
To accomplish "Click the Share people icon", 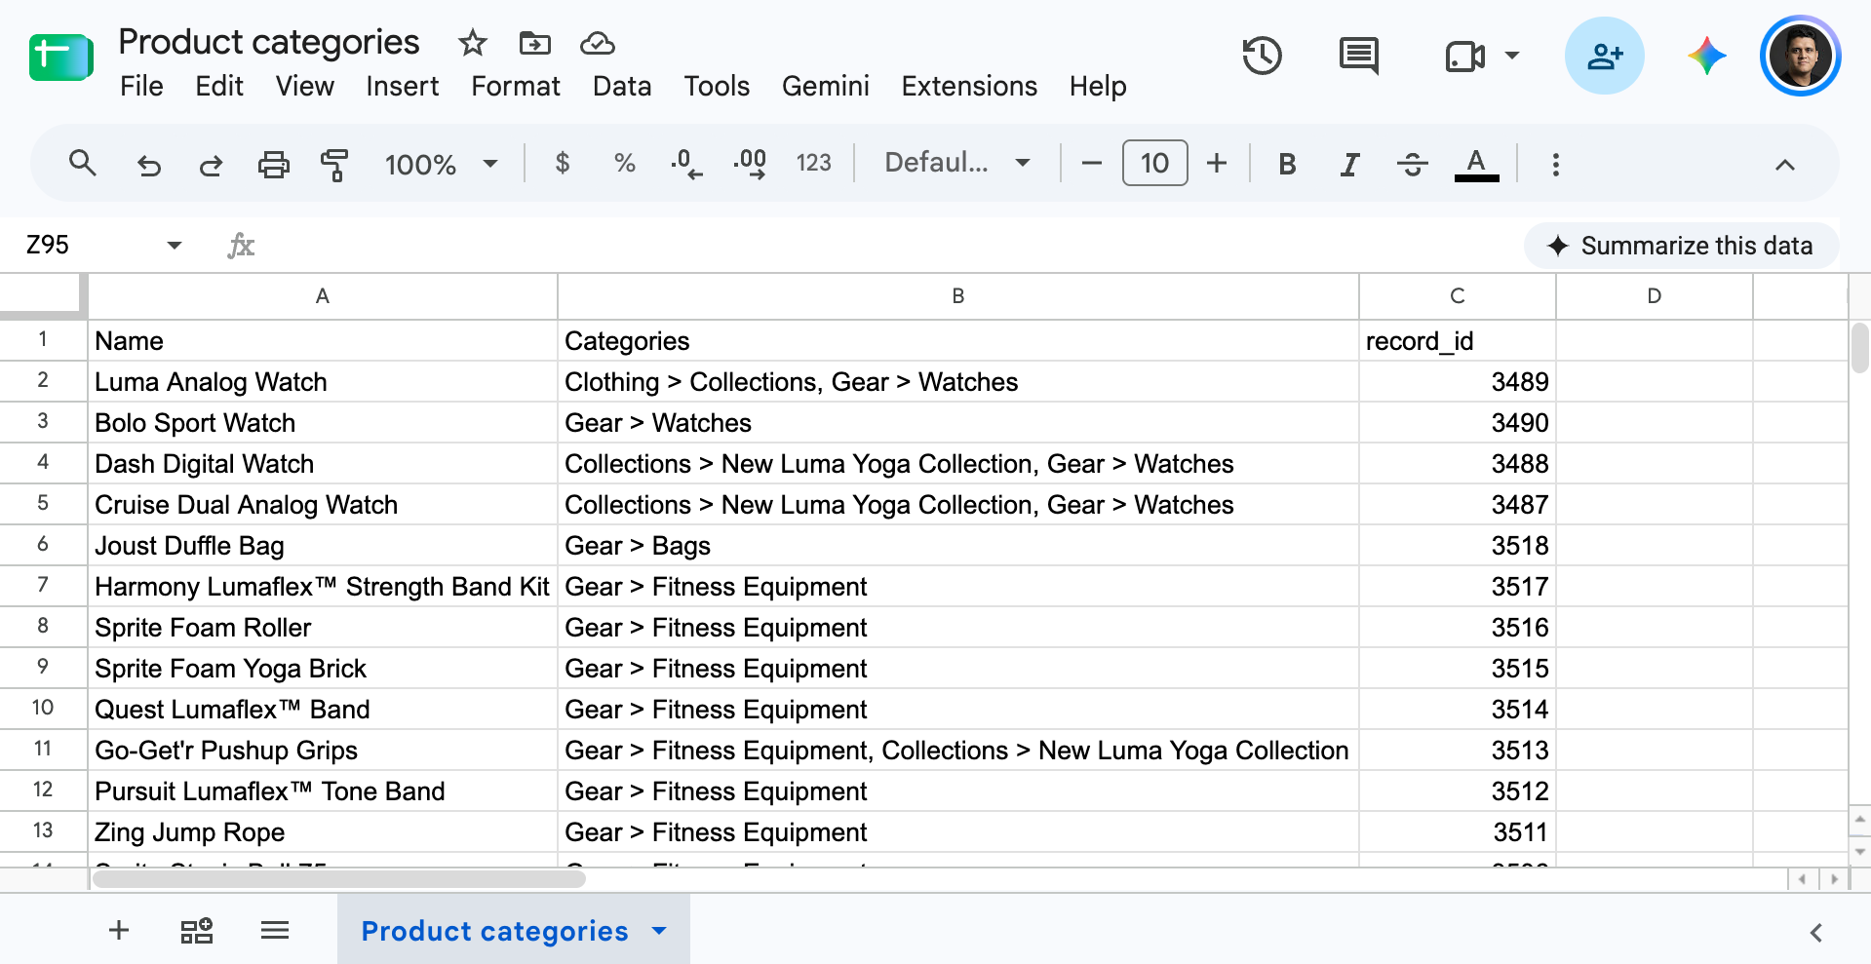I will (1605, 56).
